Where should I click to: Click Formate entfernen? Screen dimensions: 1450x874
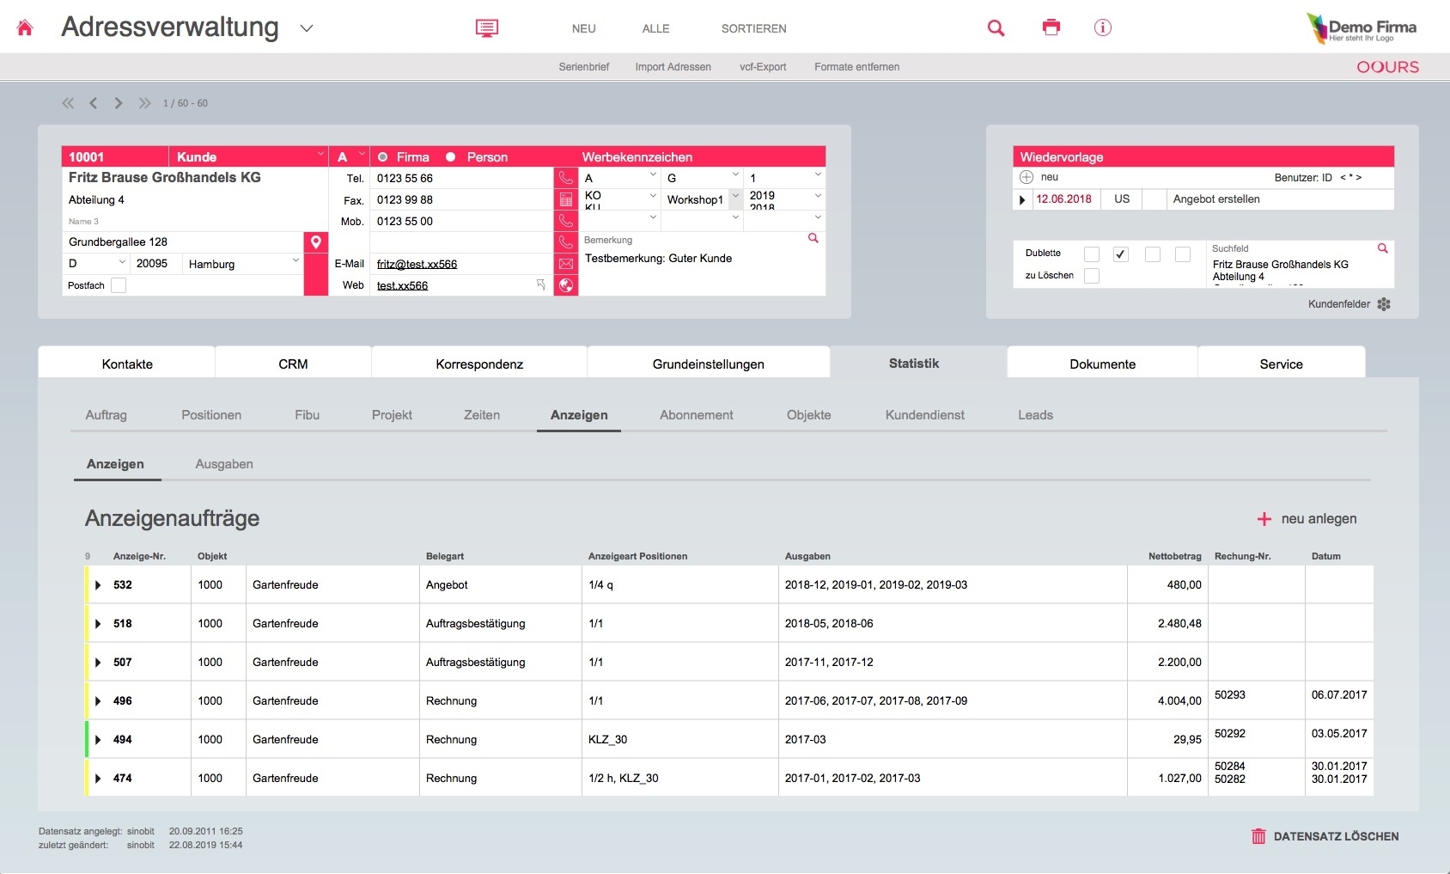click(x=857, y=67)
